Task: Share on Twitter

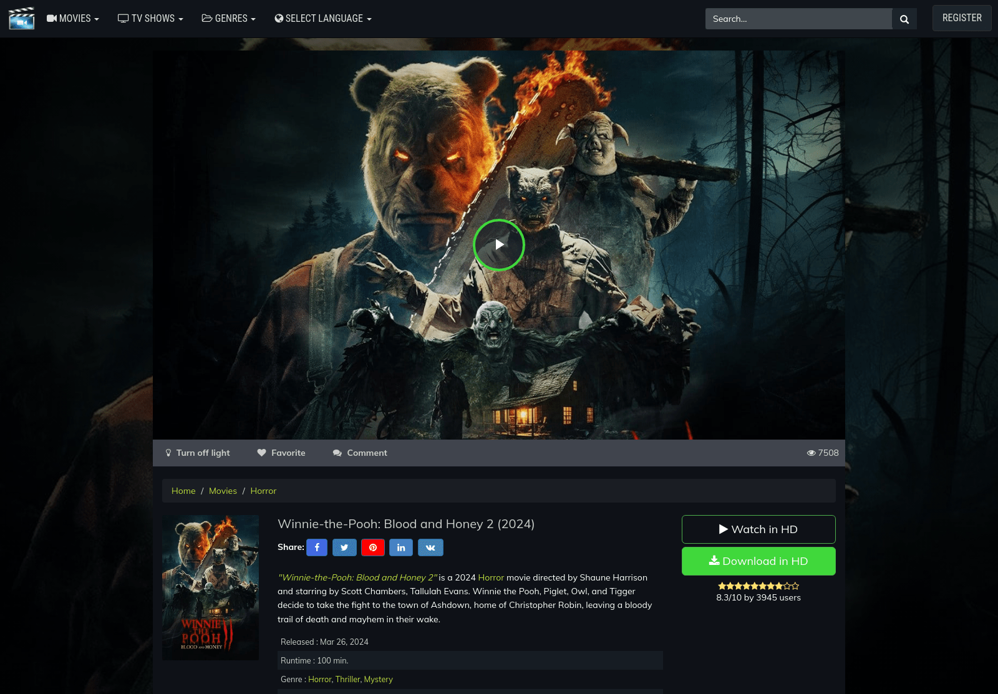Action: click(x=344, y=547)
